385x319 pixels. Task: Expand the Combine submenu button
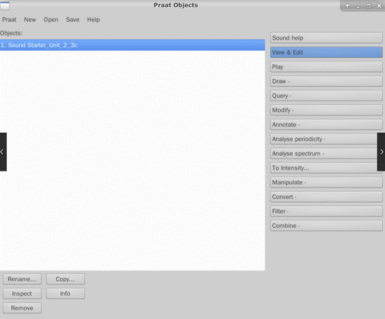click(326, 226)
